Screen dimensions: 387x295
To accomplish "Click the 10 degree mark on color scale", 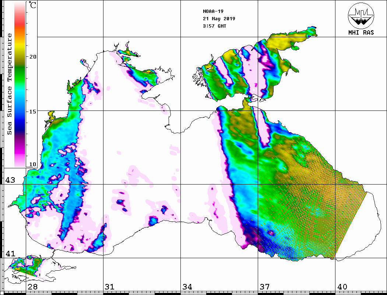I will pyautogui.click(x=33, y=164).
